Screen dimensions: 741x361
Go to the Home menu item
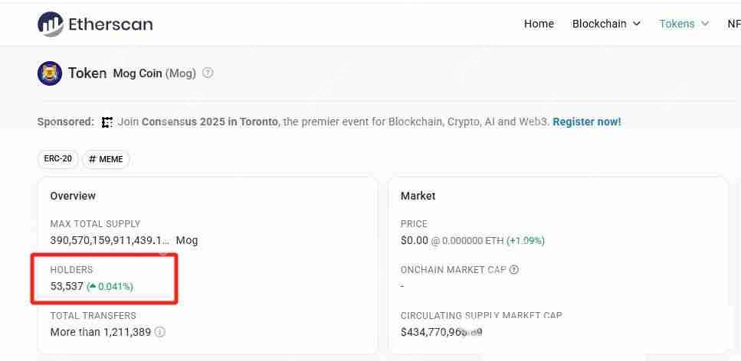click(539, 24)
